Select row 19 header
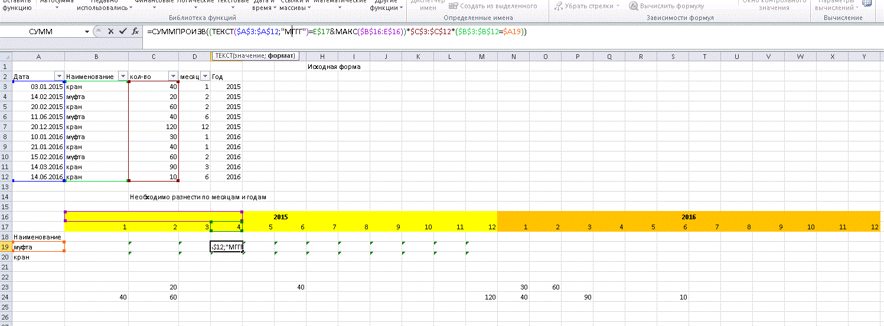The image size is (884, 326). click(x=6, y=247)
